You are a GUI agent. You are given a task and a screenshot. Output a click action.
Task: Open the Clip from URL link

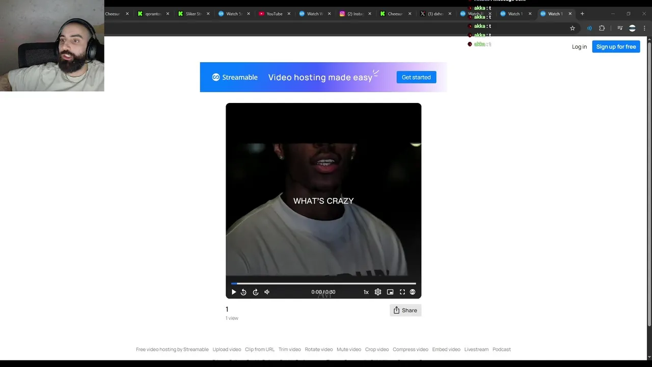pyautogui.click(x=260, y=349)
